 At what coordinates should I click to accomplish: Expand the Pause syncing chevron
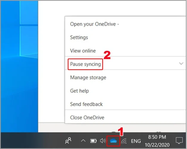181,63
